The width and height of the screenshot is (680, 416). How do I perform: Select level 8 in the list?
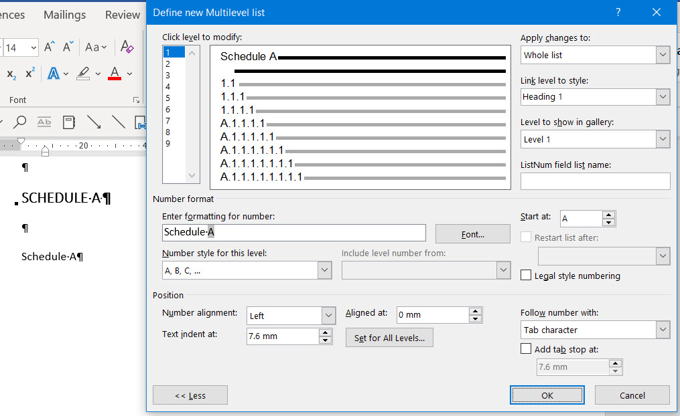point(174,132)
